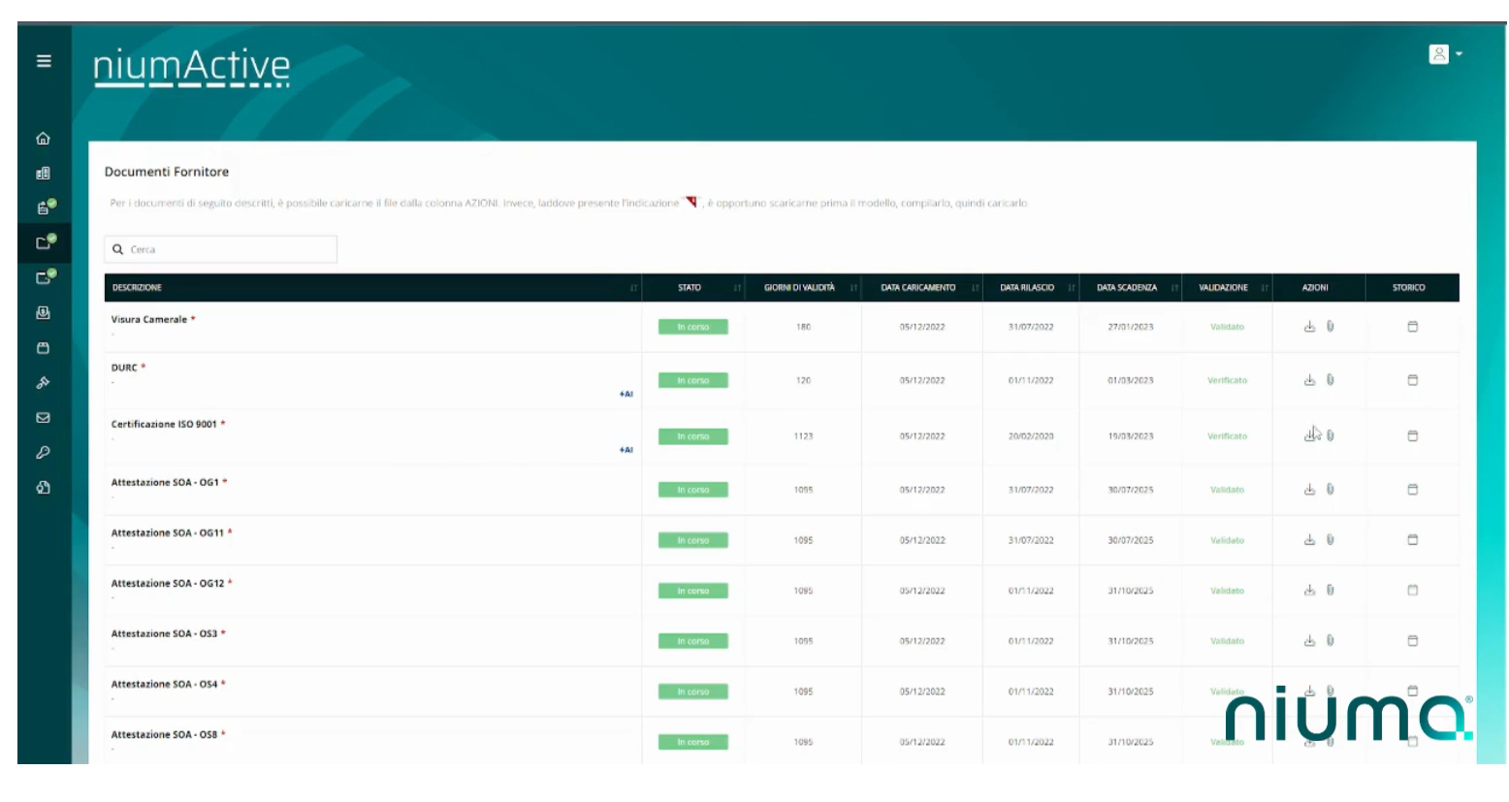
Task: Attach a file to the DURC row
Action: pyautogui.click(x=1330, y=380)
